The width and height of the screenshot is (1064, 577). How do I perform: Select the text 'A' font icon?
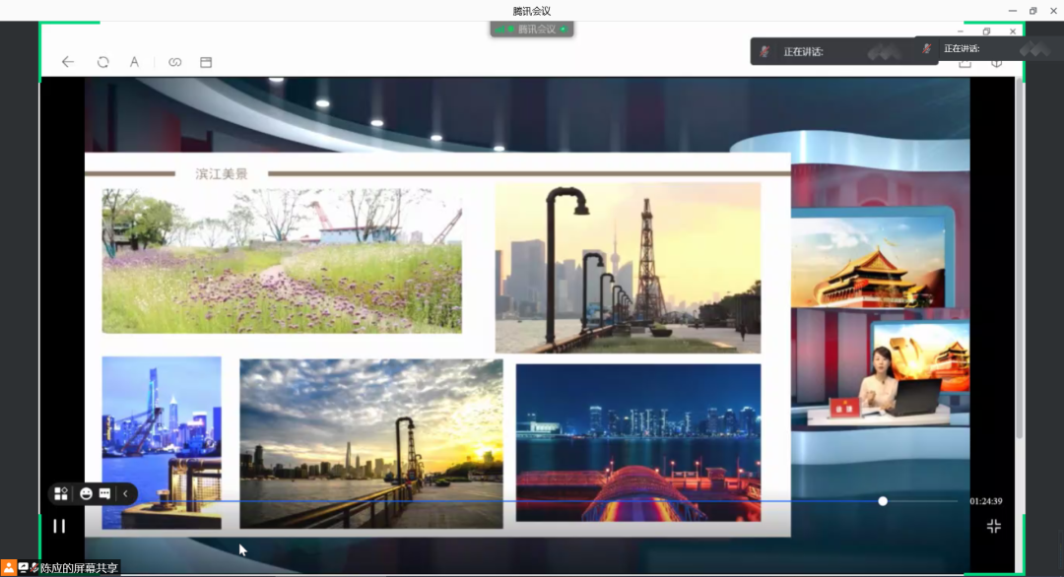point(134,62)
